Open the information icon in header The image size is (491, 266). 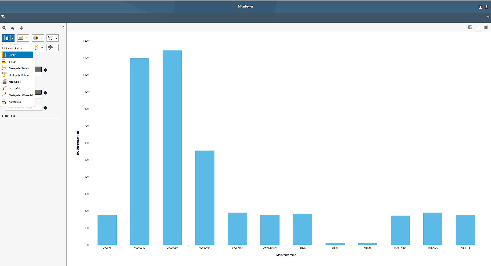tap(481, 7)
